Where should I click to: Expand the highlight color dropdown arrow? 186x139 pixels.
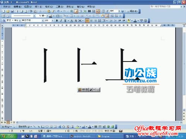click(x=132, y=21)
